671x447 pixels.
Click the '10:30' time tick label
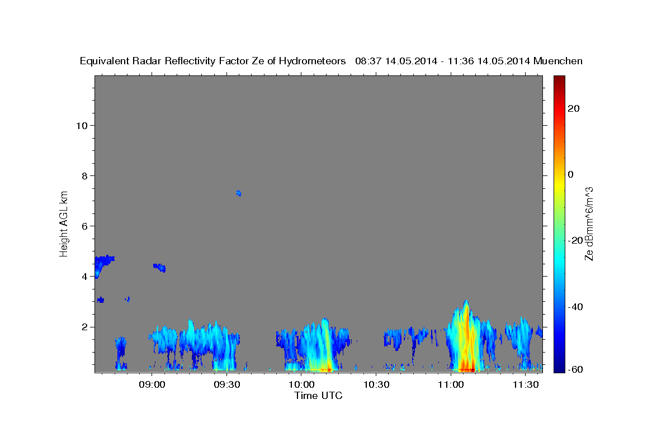(376, 385)
